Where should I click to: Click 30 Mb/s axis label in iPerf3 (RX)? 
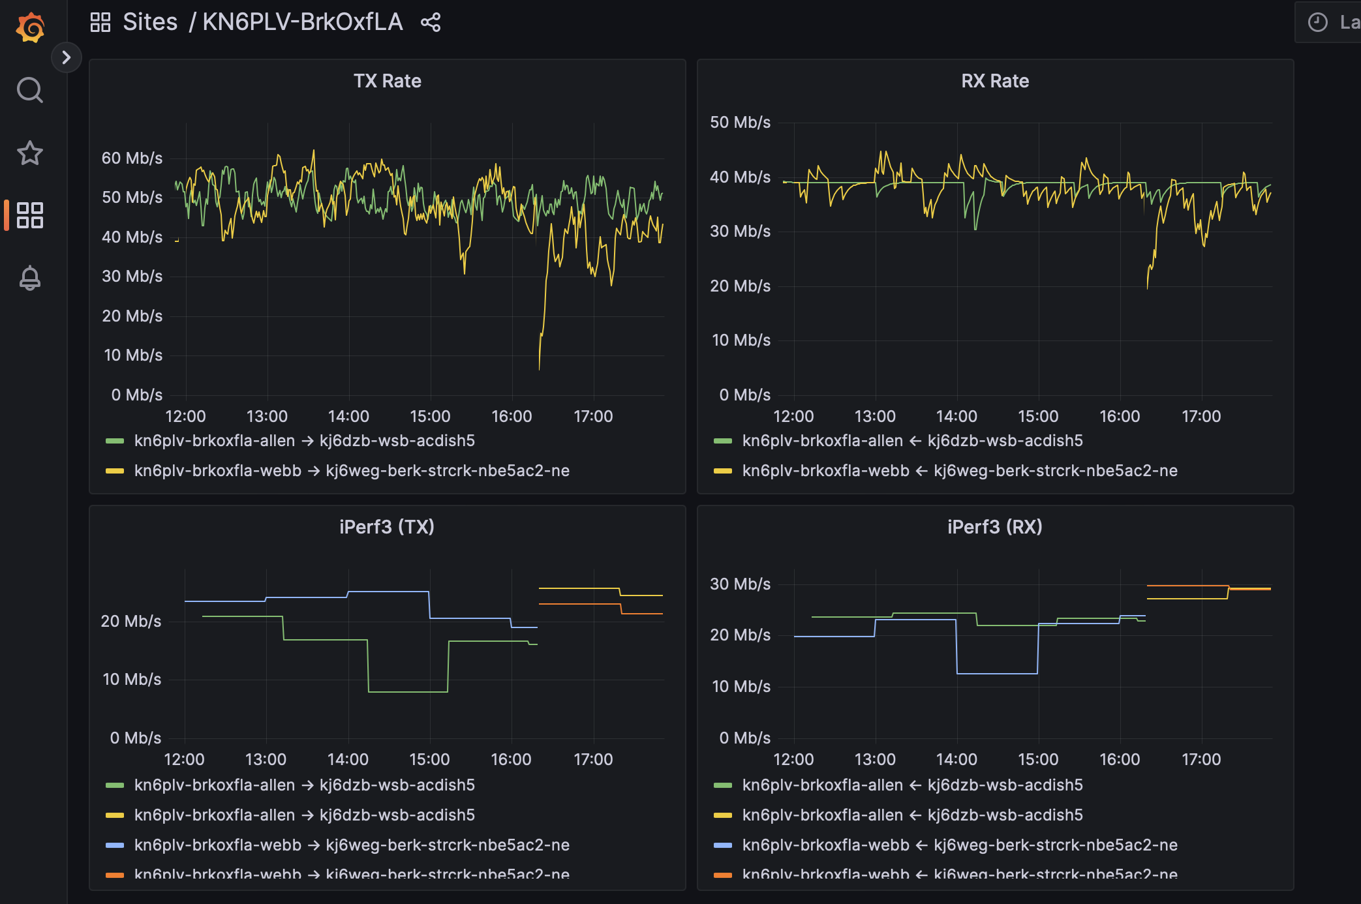coord(740,584)
